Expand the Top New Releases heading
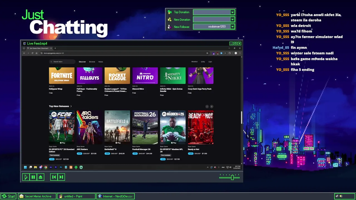 pos(60,106)
